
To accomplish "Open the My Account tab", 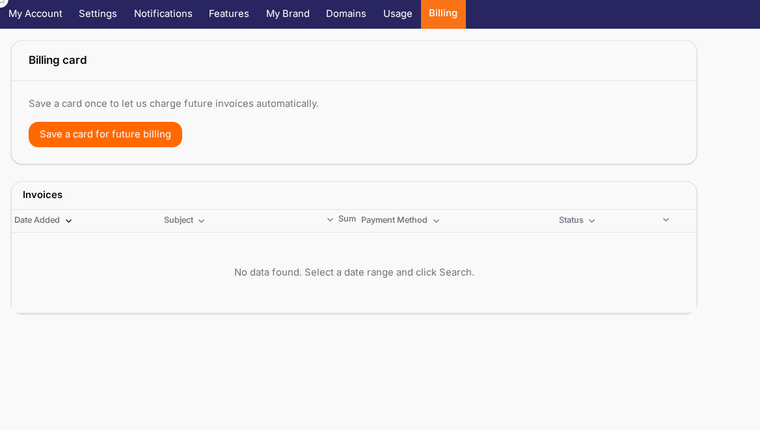I will tap(35, 14).
